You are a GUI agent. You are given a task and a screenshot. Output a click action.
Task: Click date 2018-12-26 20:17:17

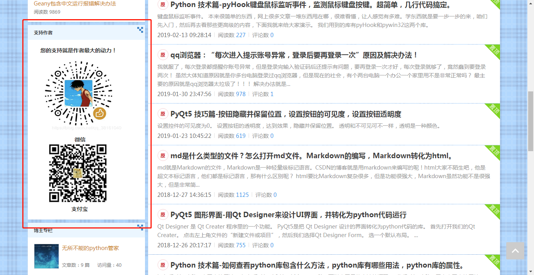[x=184, y=245]
